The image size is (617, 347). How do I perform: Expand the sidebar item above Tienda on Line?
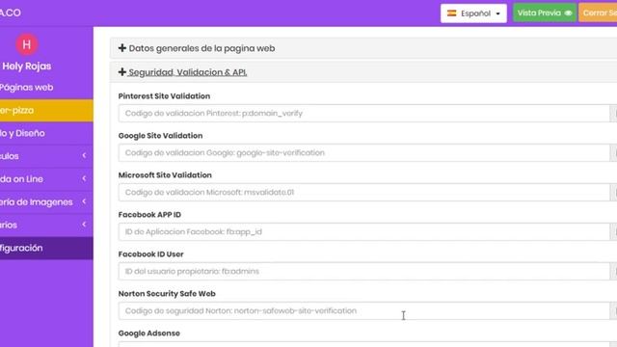pos(46,156)
